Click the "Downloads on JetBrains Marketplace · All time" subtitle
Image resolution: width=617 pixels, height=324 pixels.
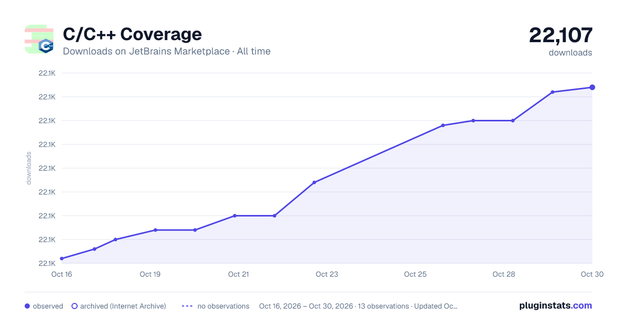pos(167,51)
